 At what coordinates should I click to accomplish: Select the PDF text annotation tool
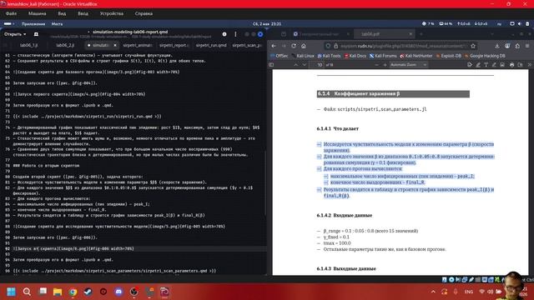coord(486,65)
